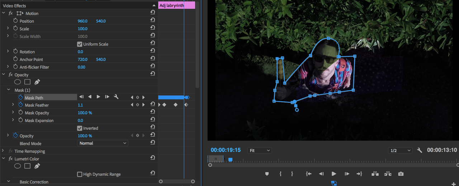Open Program Monitor settings wrench

click(420, 150)
